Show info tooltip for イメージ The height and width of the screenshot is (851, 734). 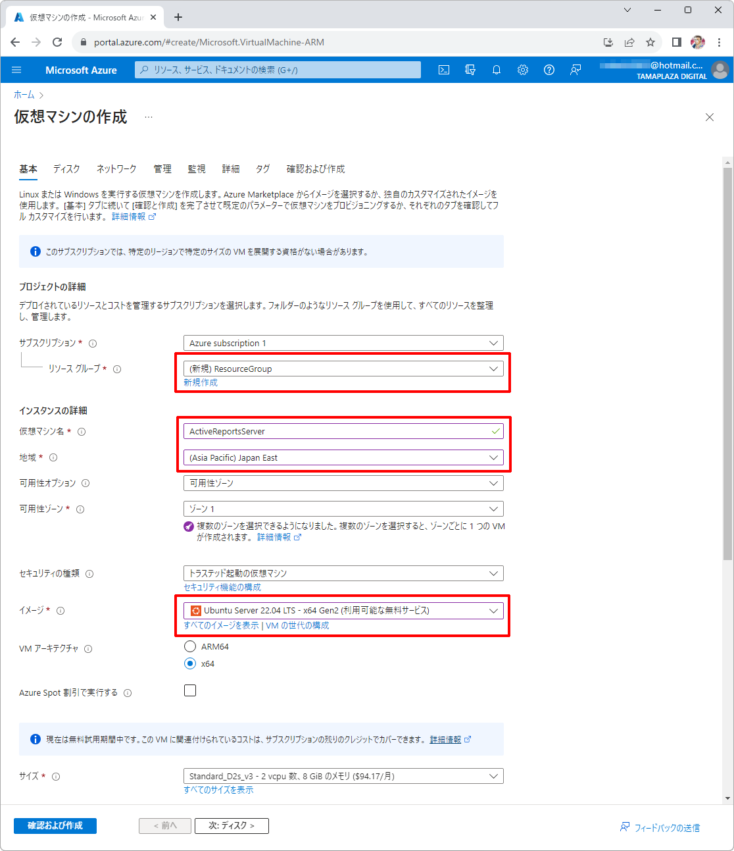click(61, 611)
